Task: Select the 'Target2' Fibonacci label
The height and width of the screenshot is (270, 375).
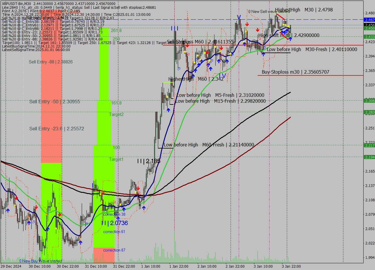Action: pyautogui.click(x=116, y=114)
